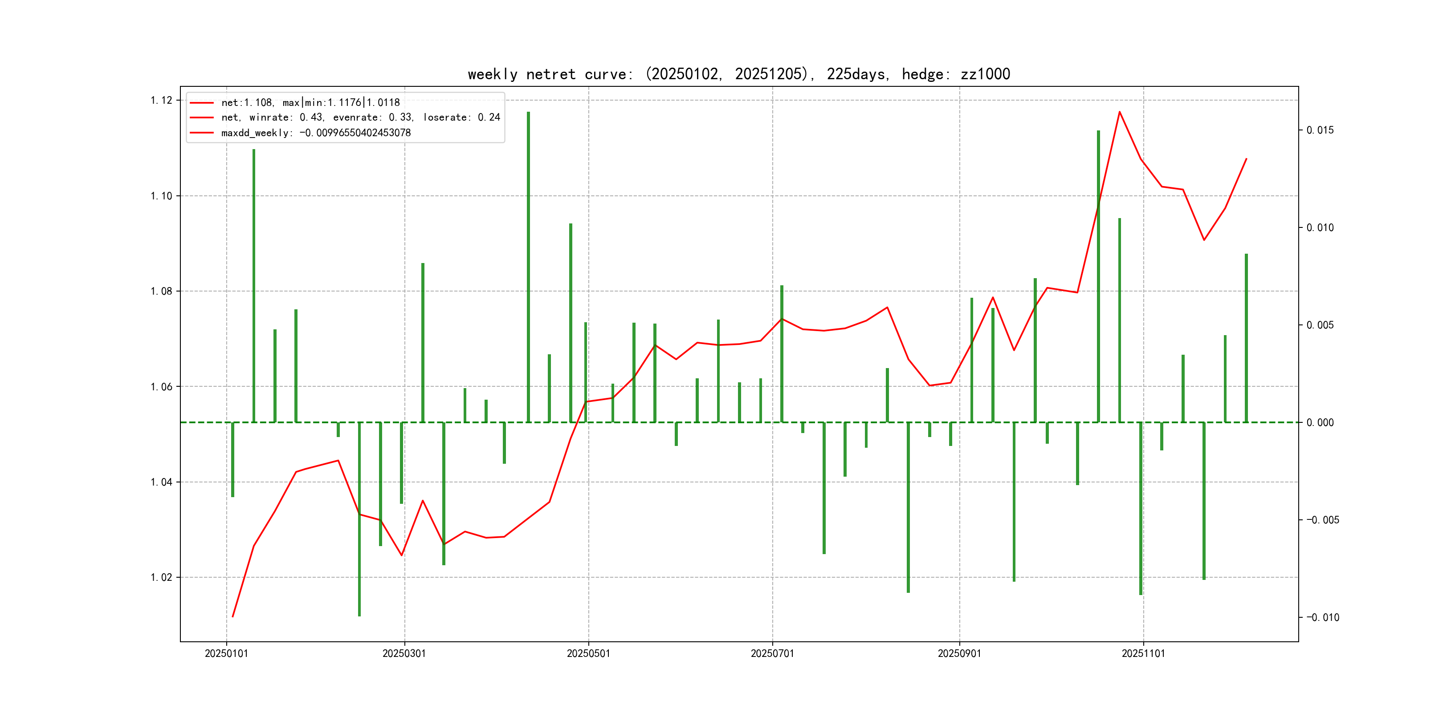Viewport: 1443px width, 721px height.
Task: Select the 20250901 x-axis date label
Action: [959, 653]
